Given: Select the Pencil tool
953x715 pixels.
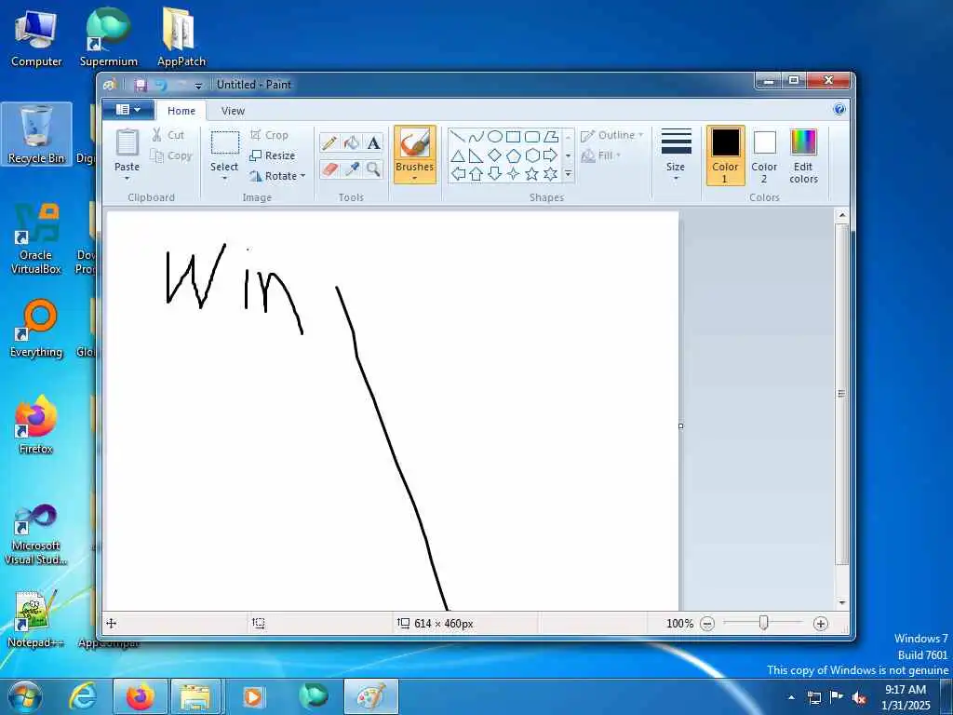Looking at the screenshot, I should (x=329, y=143).
